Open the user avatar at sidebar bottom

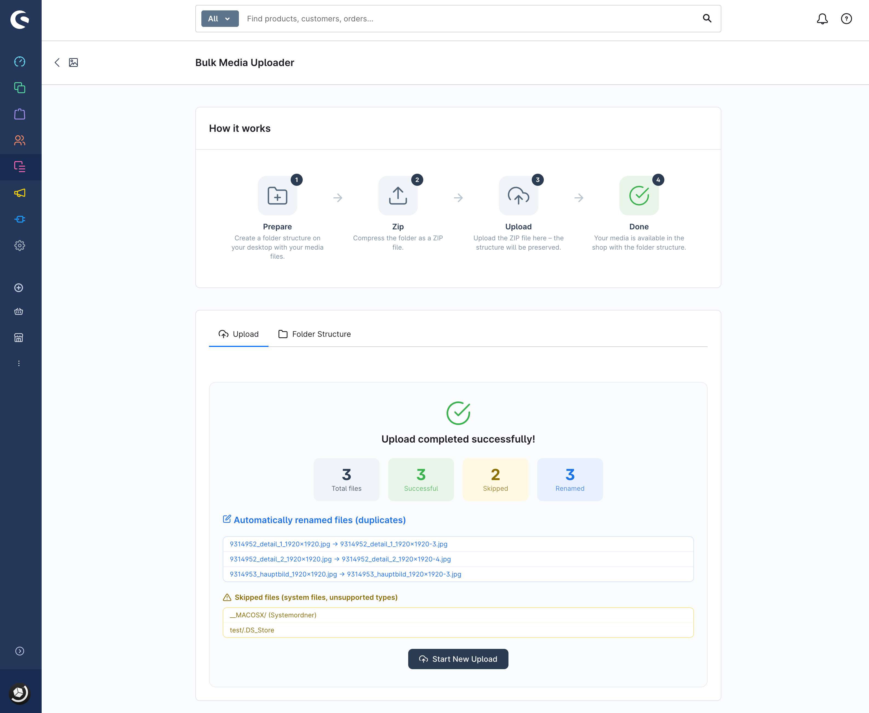tap(20, 693)
